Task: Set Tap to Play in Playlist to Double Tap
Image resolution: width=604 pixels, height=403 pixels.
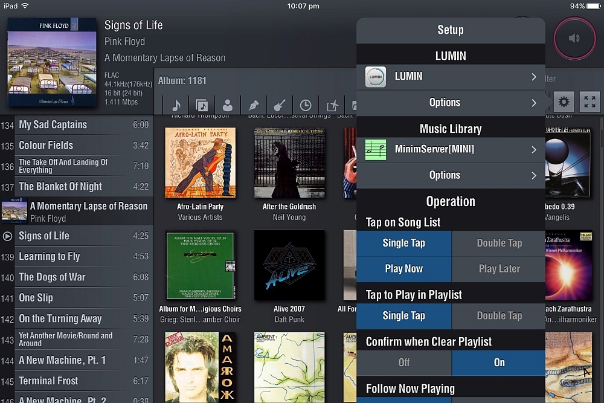Action: tap(499, 316)
